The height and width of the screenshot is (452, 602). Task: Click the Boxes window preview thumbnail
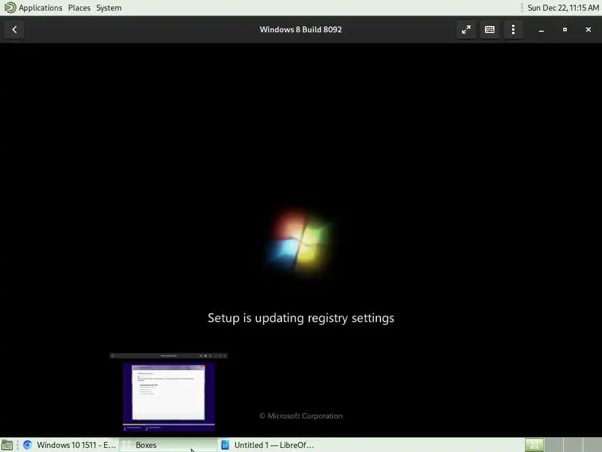tap(169, 393)
